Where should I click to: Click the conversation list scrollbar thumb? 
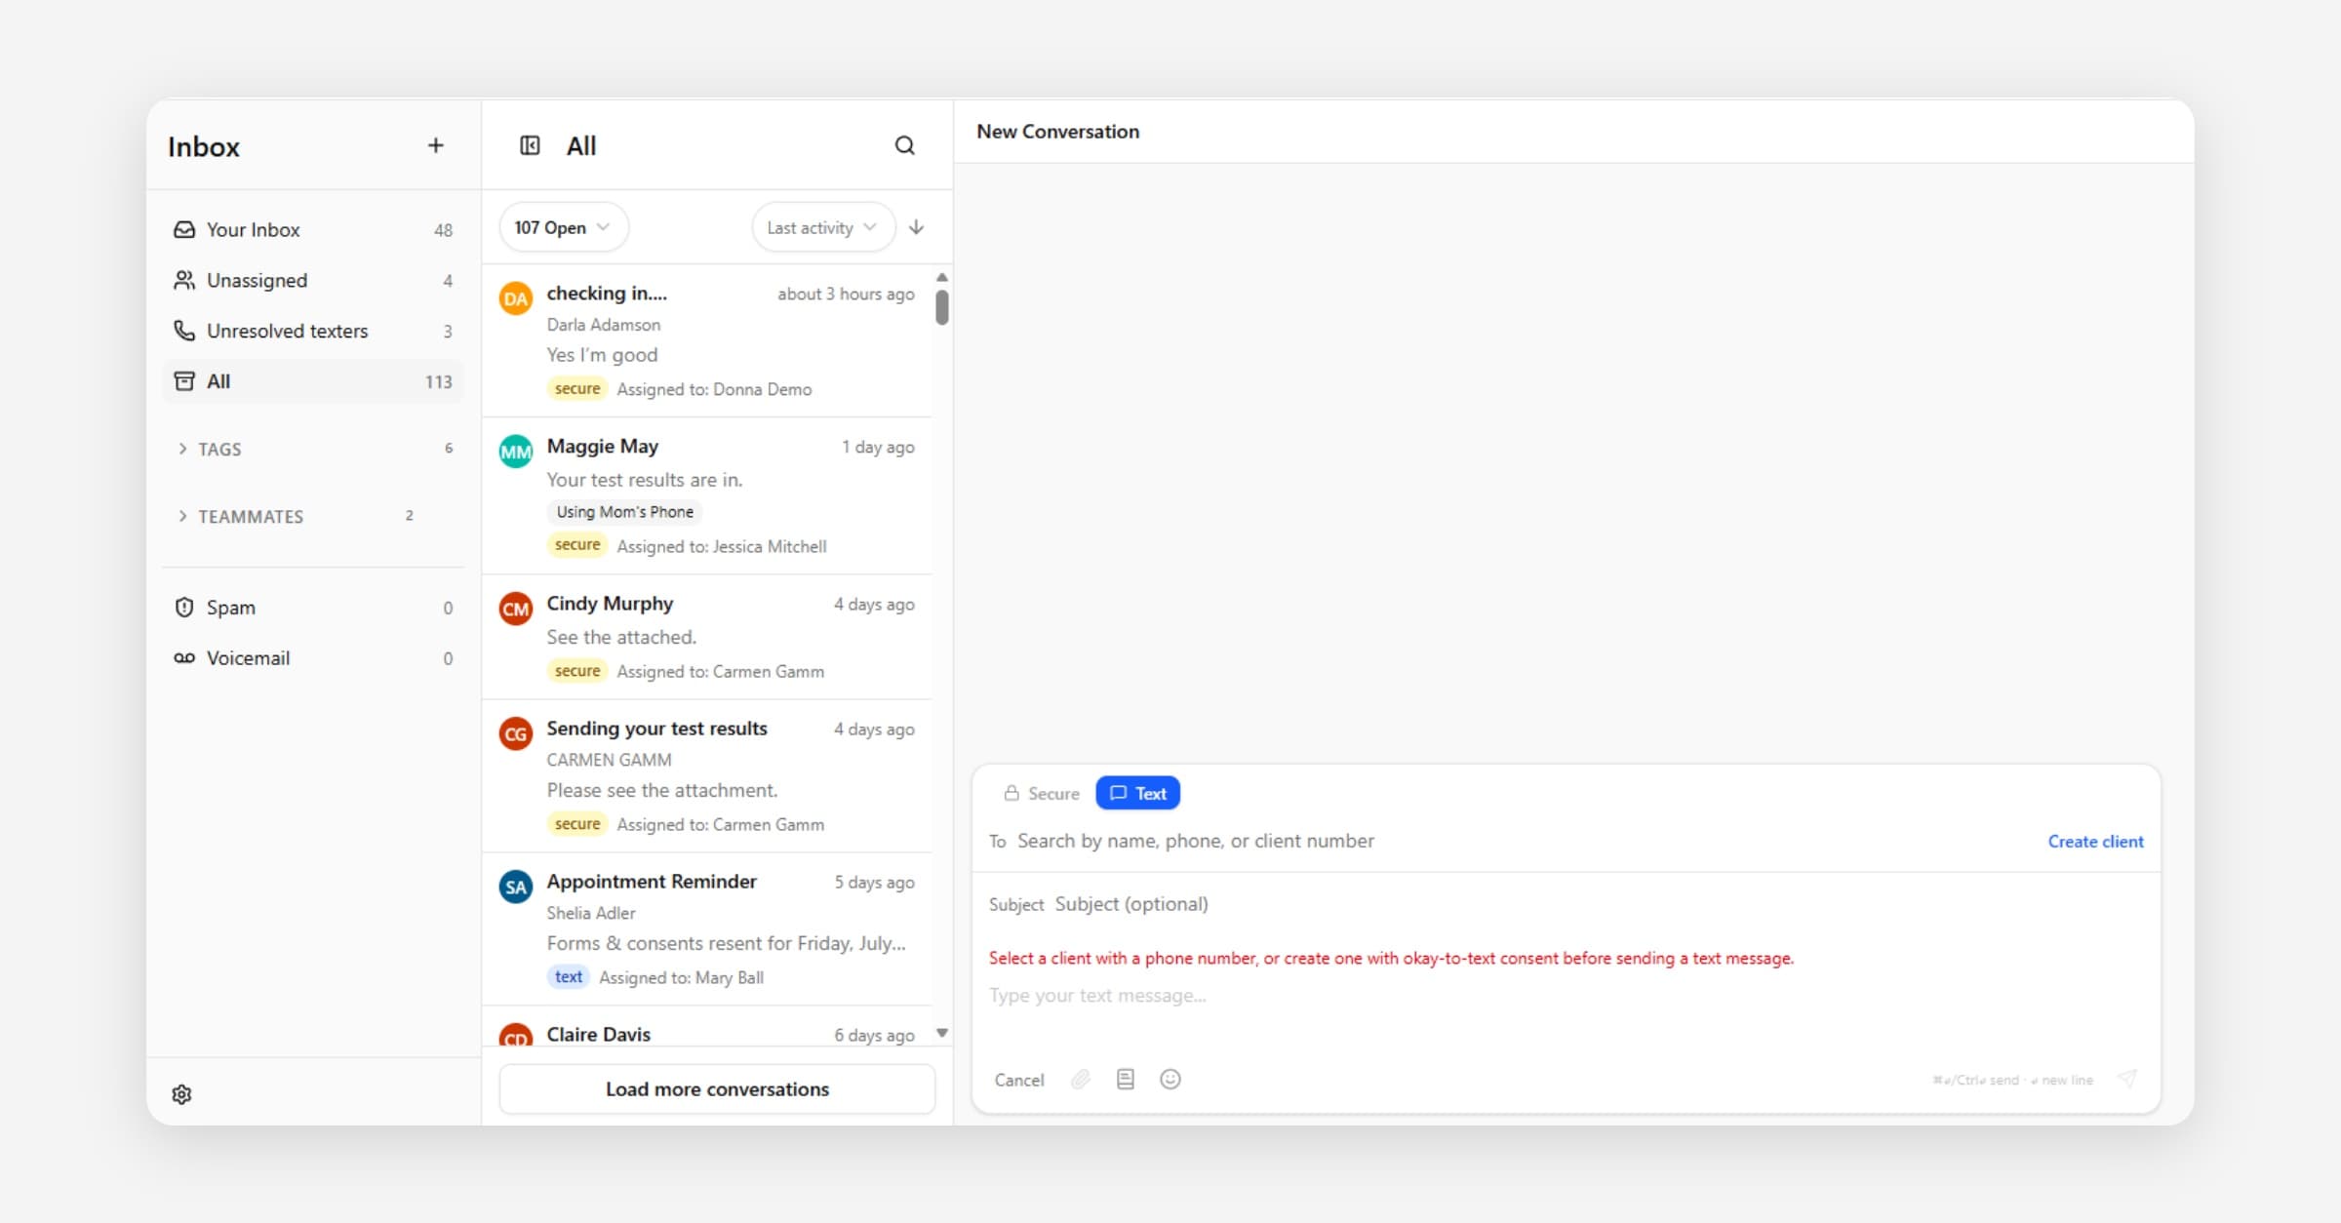coord(941,307)
